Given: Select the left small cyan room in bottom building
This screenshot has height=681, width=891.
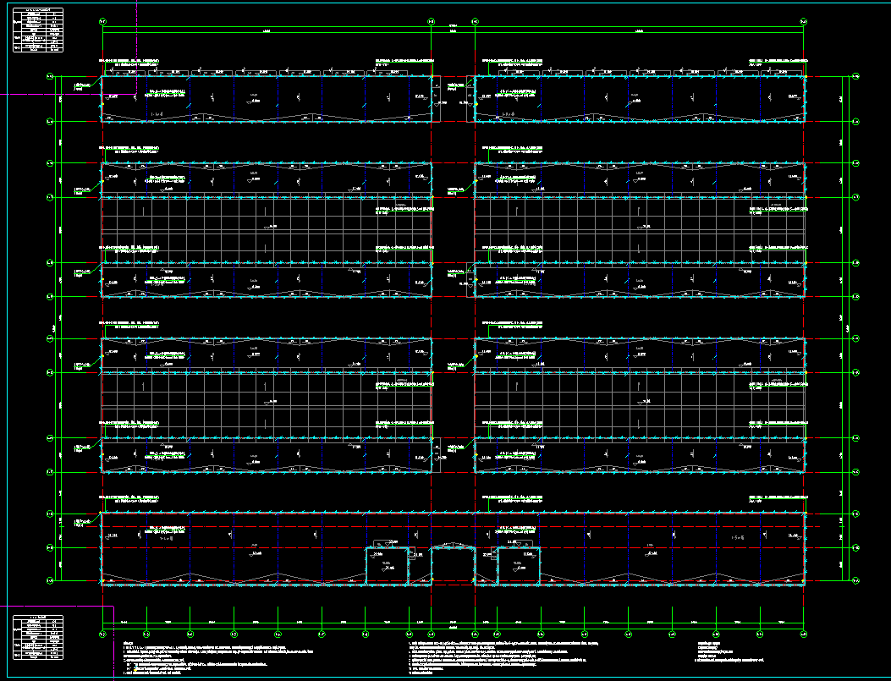Looking at the screenshot, I should coord(386,565).
